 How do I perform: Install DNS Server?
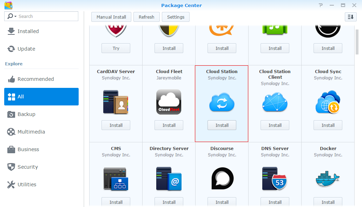[x=275, y=202]
